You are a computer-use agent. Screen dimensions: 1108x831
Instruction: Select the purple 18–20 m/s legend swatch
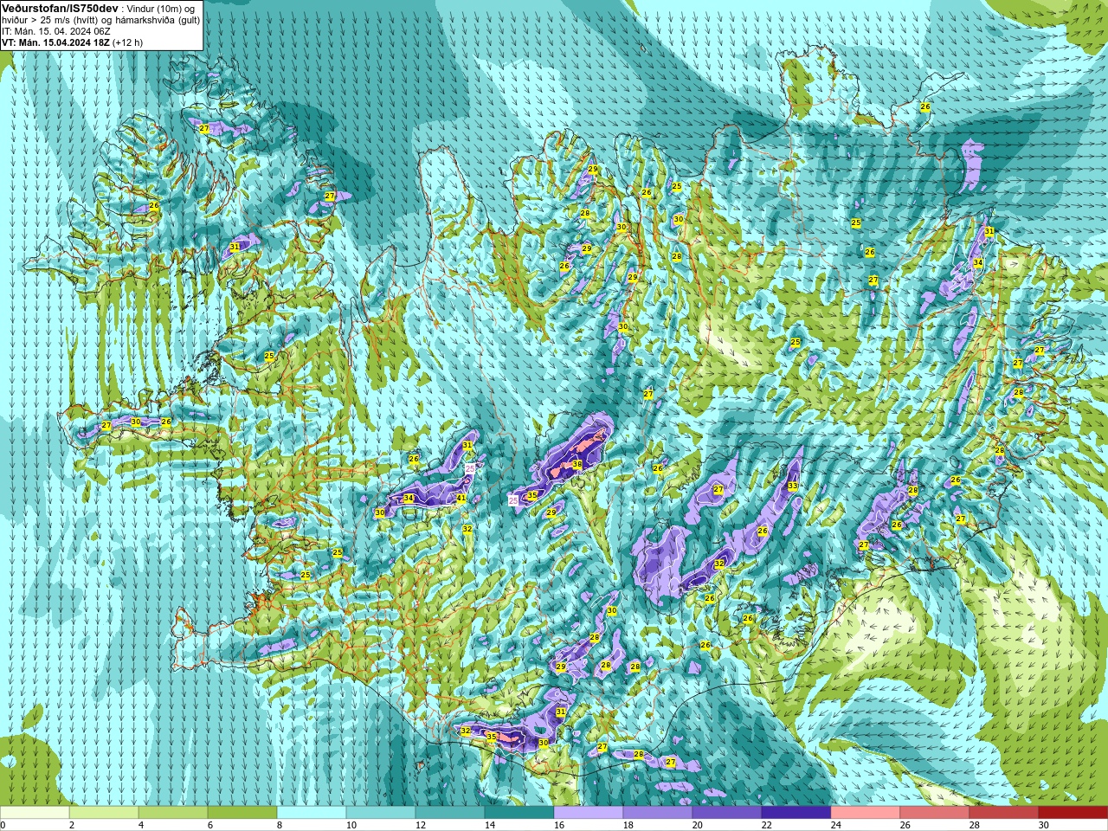pos(658,813)
